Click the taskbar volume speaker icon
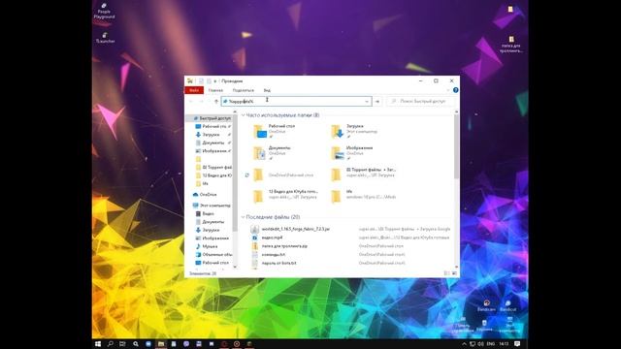 coord(480,344)
